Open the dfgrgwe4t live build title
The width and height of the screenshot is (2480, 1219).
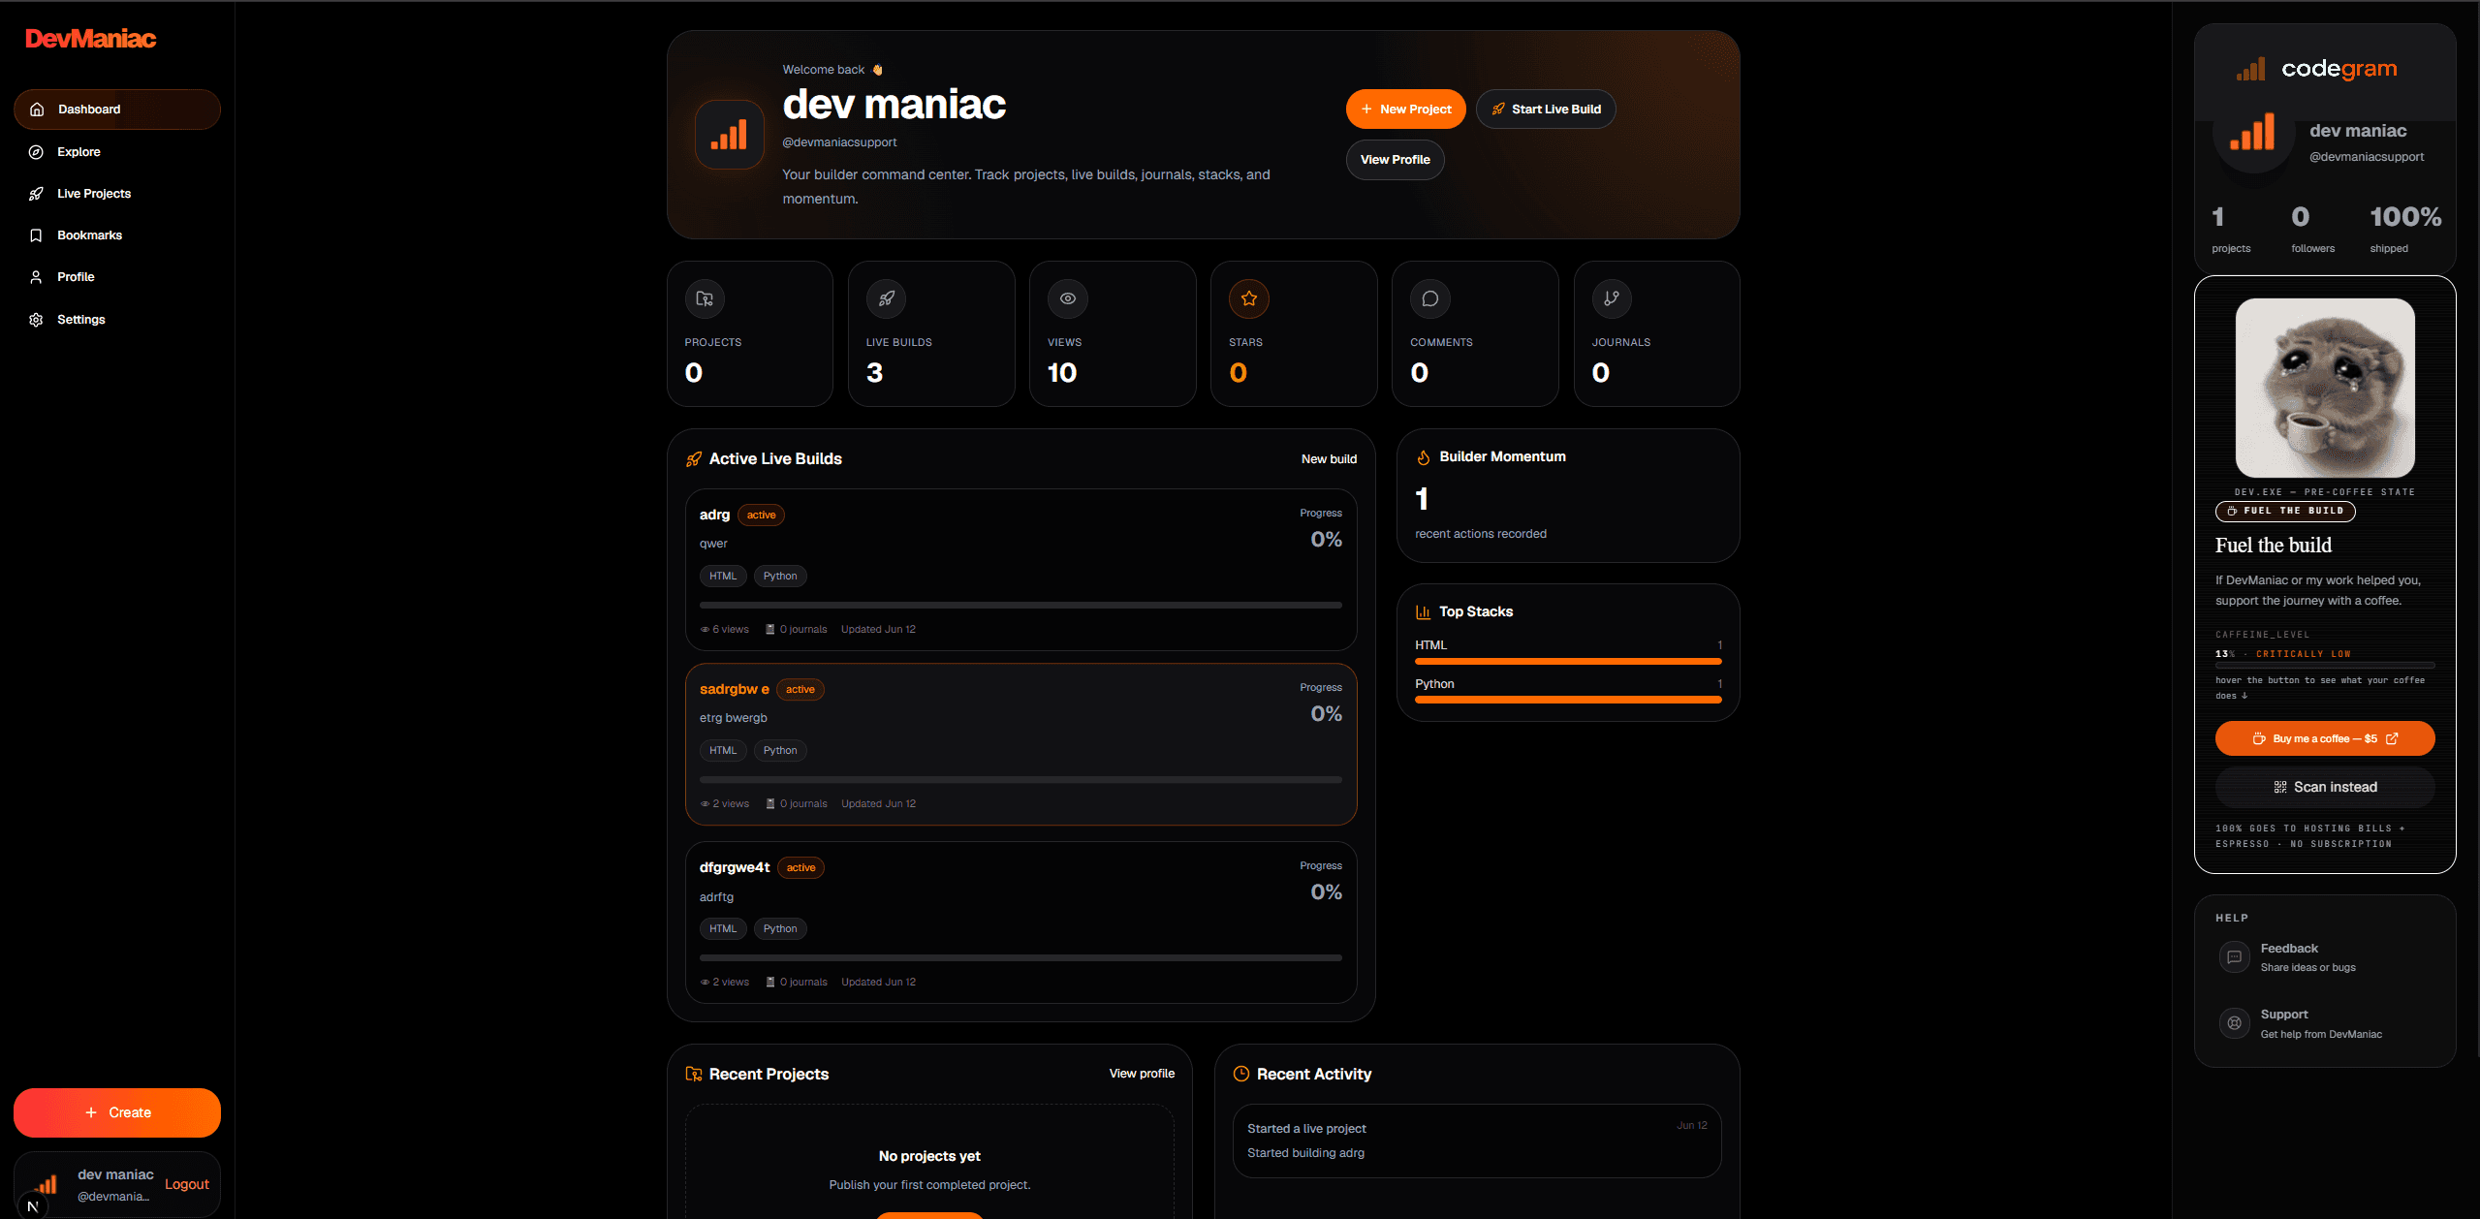[x=735, y=867]
